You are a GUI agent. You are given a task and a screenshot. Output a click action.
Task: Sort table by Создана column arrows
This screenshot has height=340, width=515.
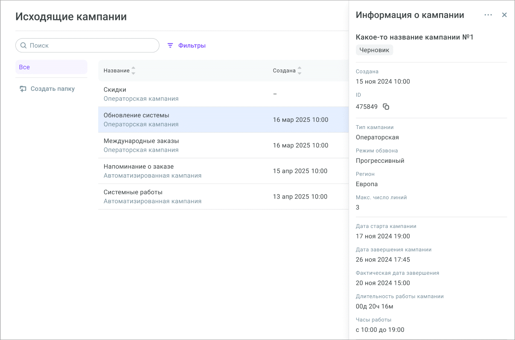pyautogui.click(x=299, y=71)
